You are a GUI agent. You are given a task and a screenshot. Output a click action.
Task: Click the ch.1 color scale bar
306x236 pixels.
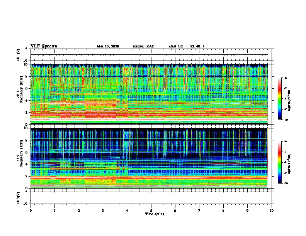pyautogui.click(x=279, y=99)
